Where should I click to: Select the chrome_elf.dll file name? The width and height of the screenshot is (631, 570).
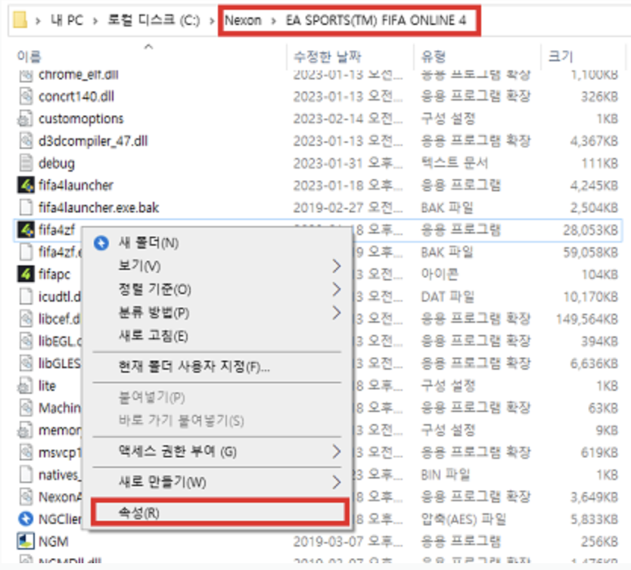click(79, 75)
